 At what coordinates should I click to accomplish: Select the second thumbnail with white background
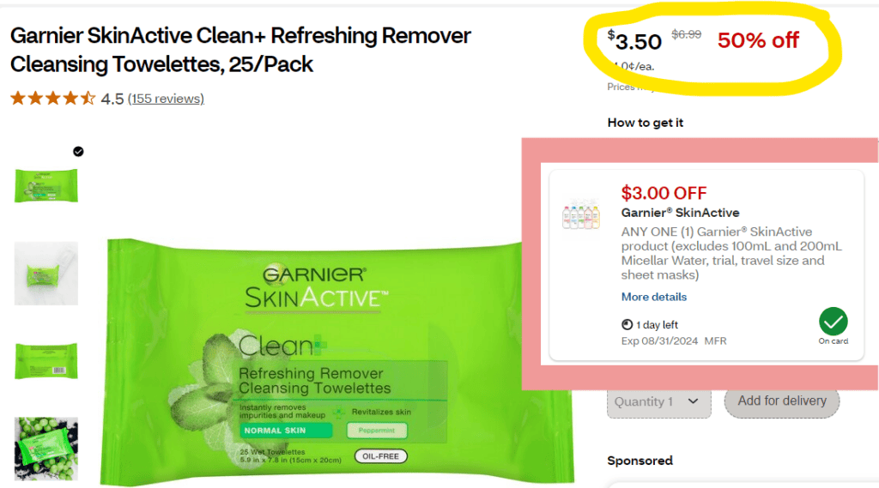(x=46, y=274)
